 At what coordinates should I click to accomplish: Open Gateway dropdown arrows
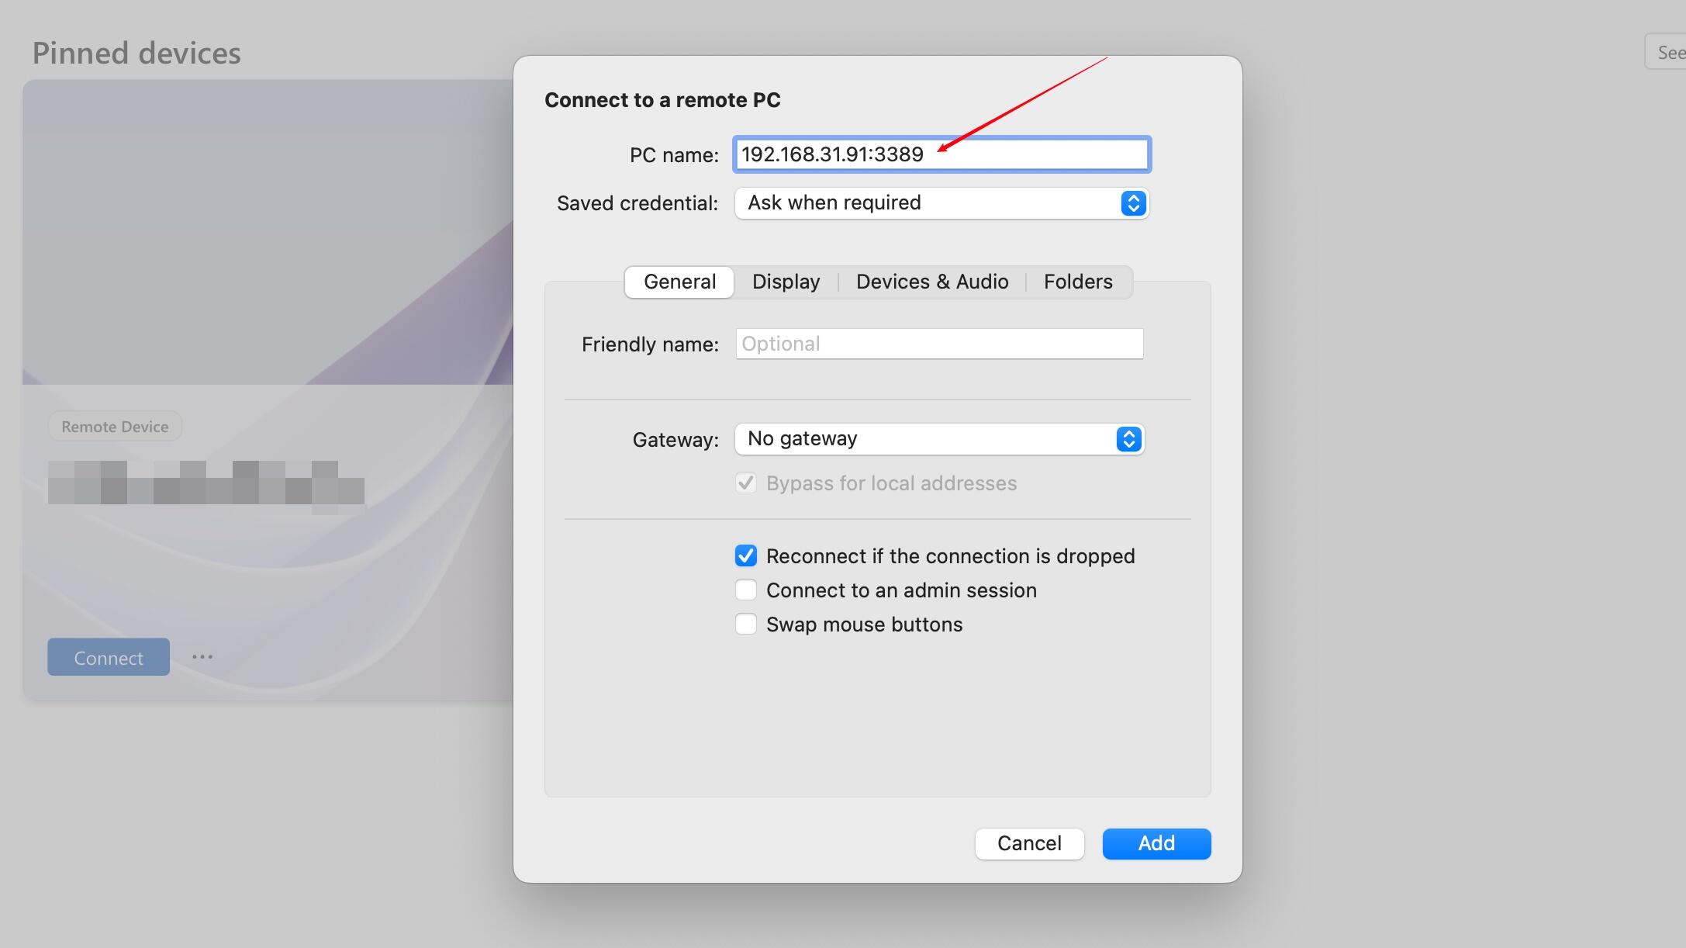[x=1128, y=439]
